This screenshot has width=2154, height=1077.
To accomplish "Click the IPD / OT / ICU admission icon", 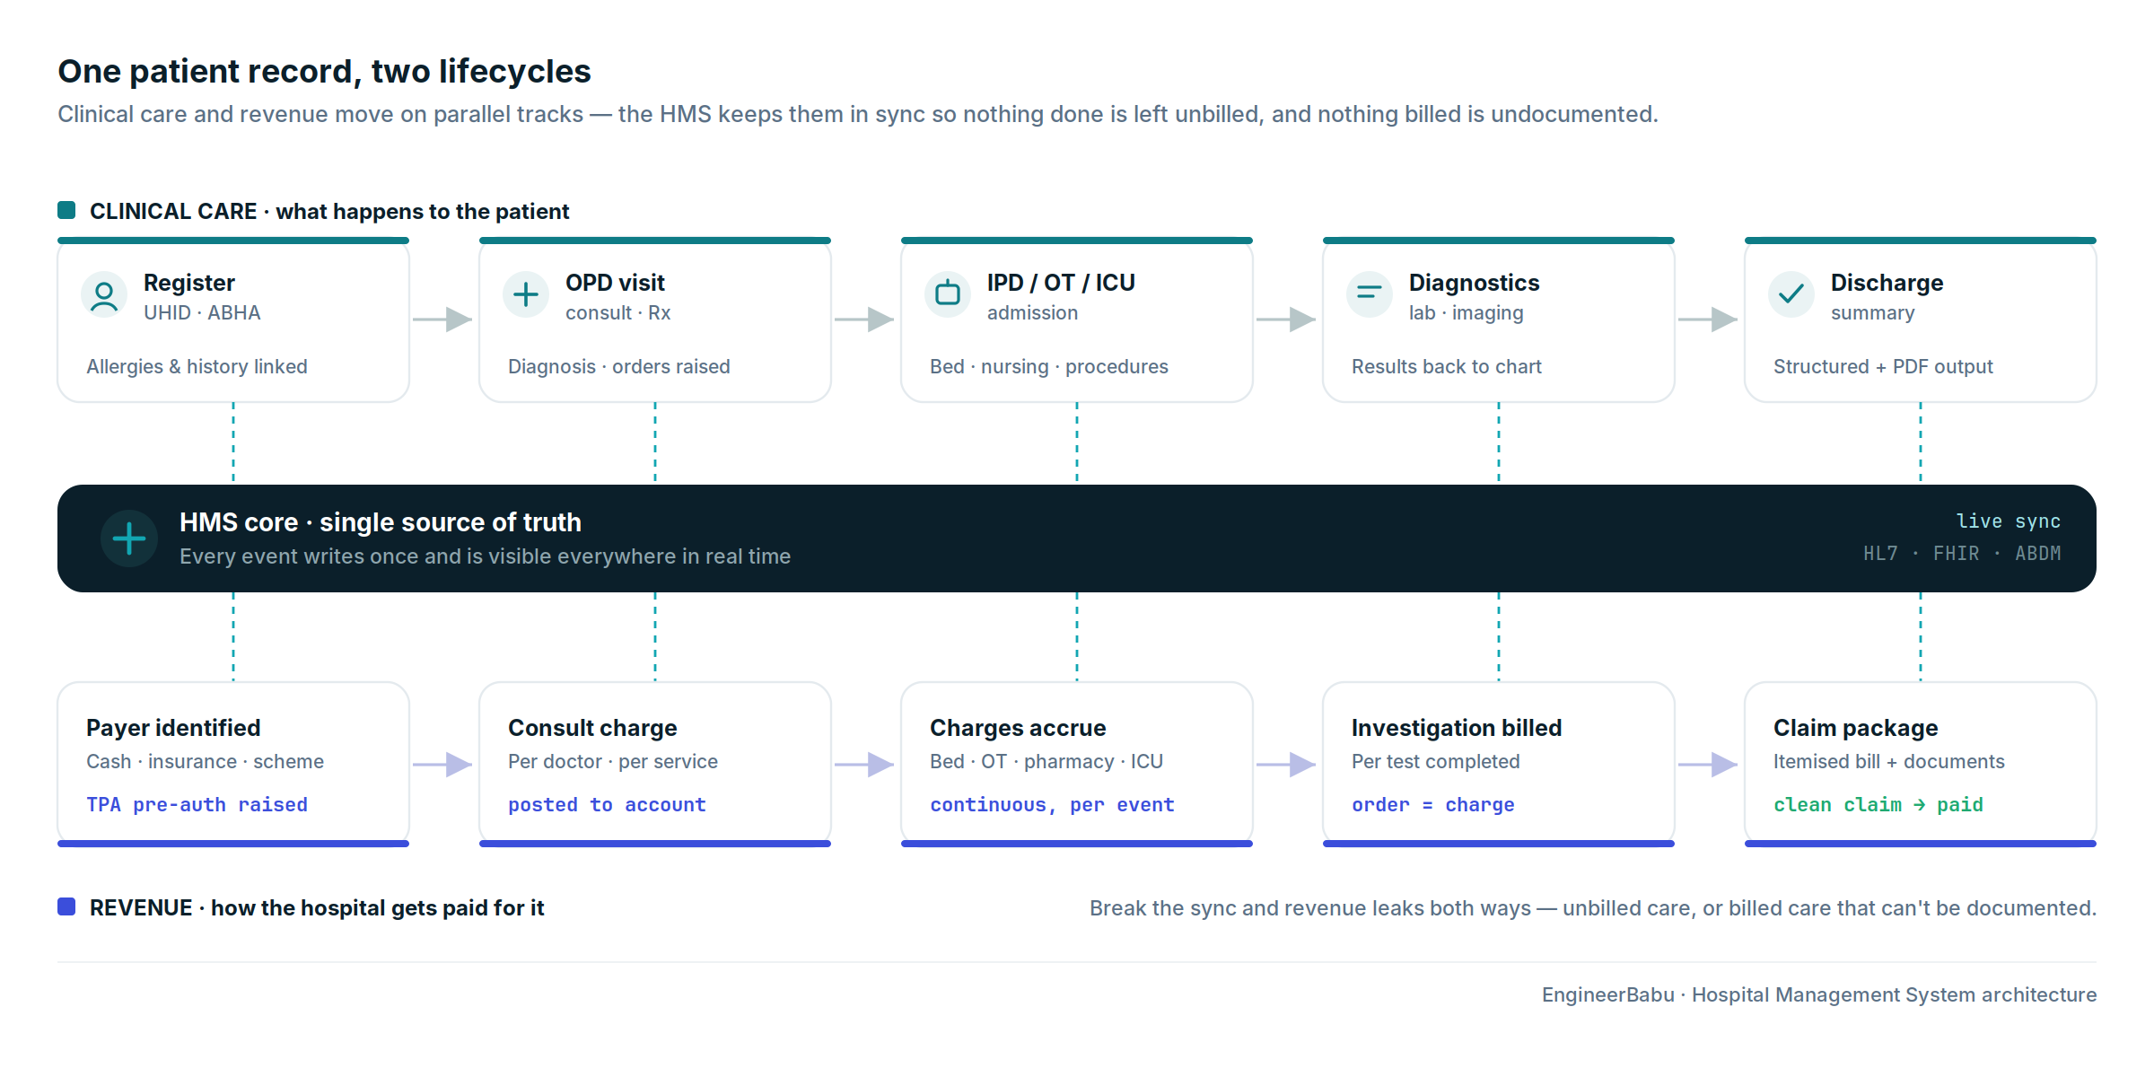I will pos(948,294).
